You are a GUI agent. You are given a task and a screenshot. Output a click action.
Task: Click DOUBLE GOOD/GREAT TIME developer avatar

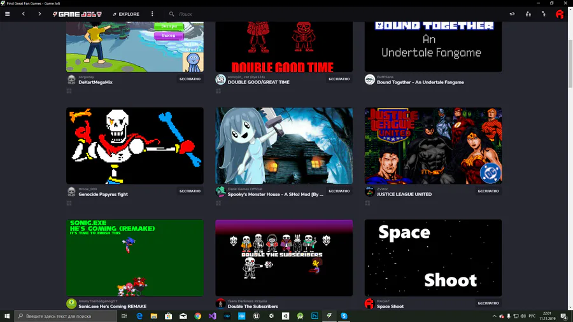coord(220,79)
